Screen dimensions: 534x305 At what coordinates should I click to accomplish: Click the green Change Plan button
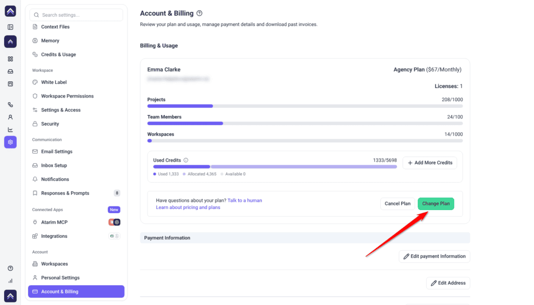(x=435, y=203)
